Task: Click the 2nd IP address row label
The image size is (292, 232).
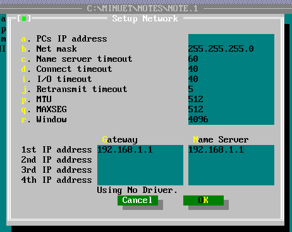Action: point(56,160)
